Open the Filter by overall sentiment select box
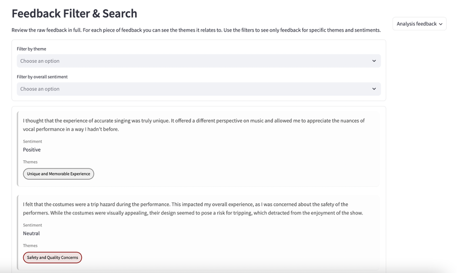This screenshot has height=273, width=457. pyautogui.click(x=198, y=89)
